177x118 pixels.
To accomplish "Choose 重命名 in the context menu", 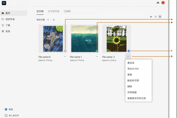I will (130, 63).
